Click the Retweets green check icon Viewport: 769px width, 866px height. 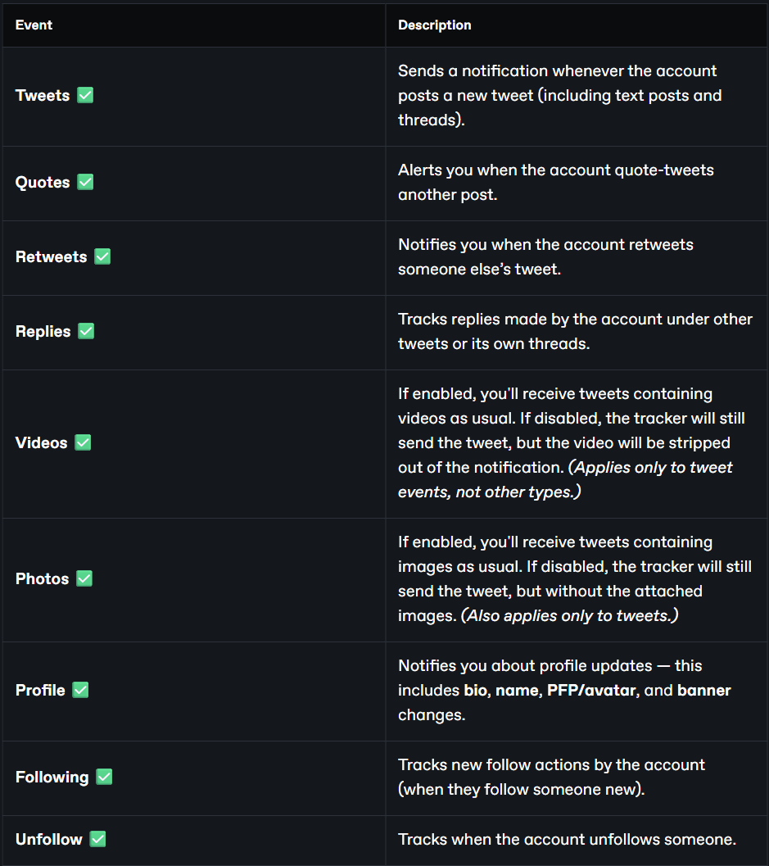pos(102,256)
